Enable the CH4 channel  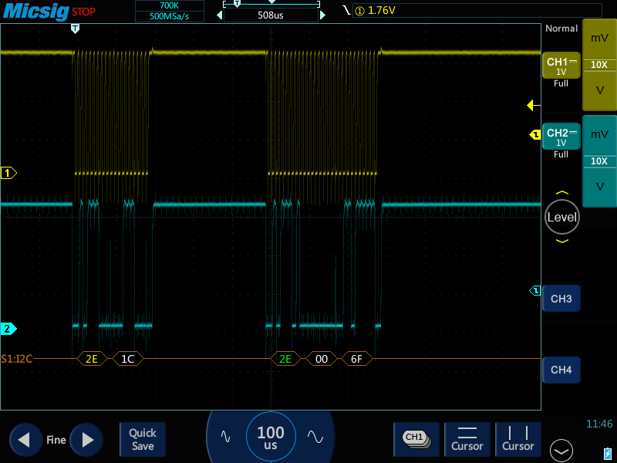coord(561,370)
